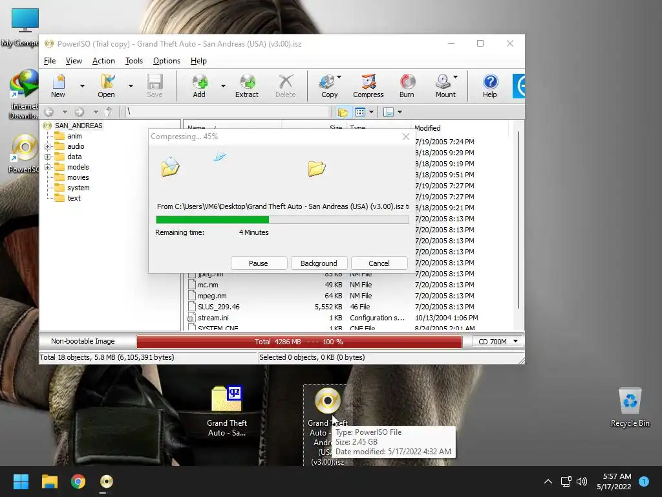662x497 pixels.
Task: Click the path address field
Action: (x=227, y=111)
